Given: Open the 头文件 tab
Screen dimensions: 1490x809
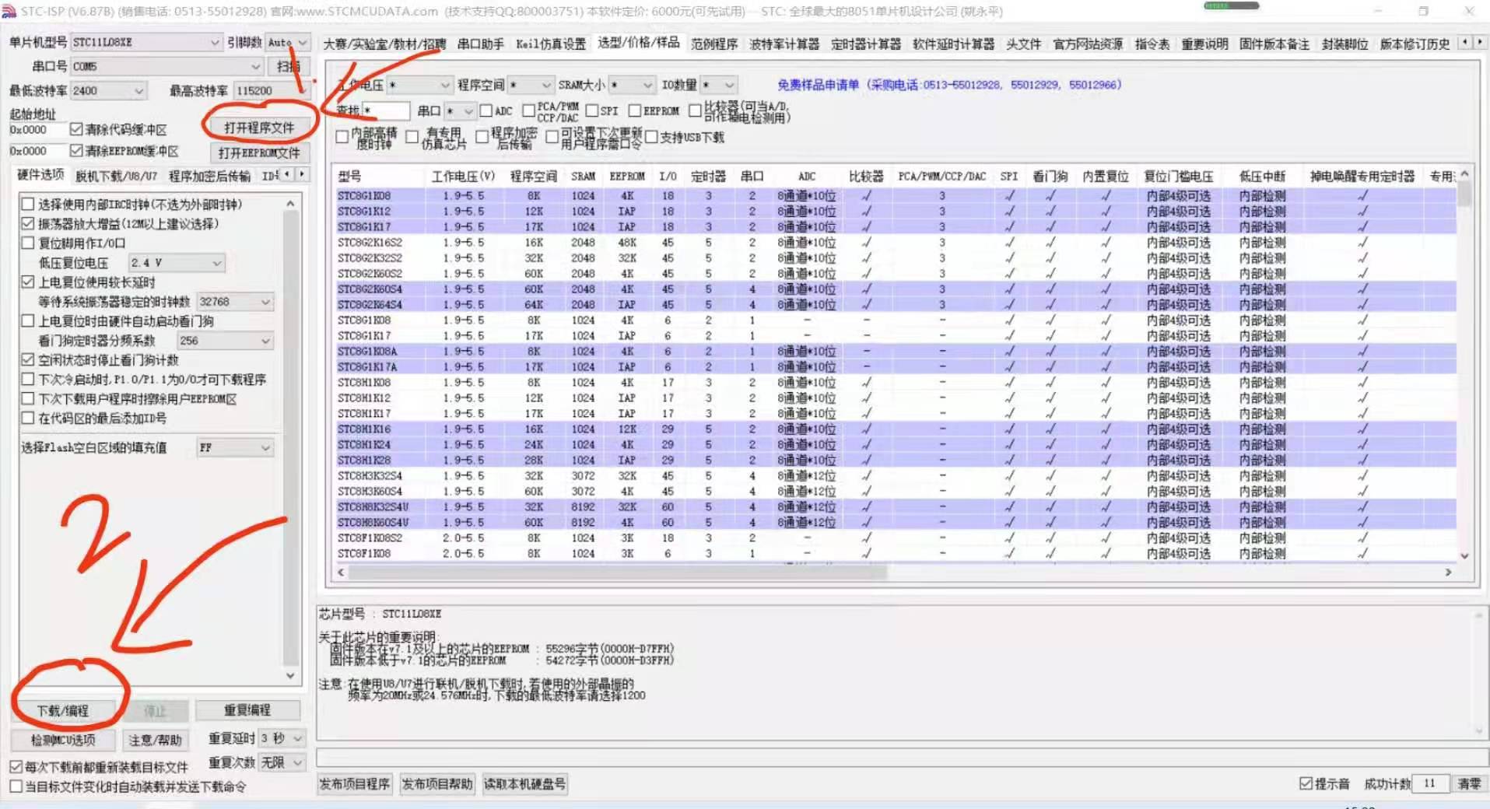Looking at the screenshot, I should 1023,44.
